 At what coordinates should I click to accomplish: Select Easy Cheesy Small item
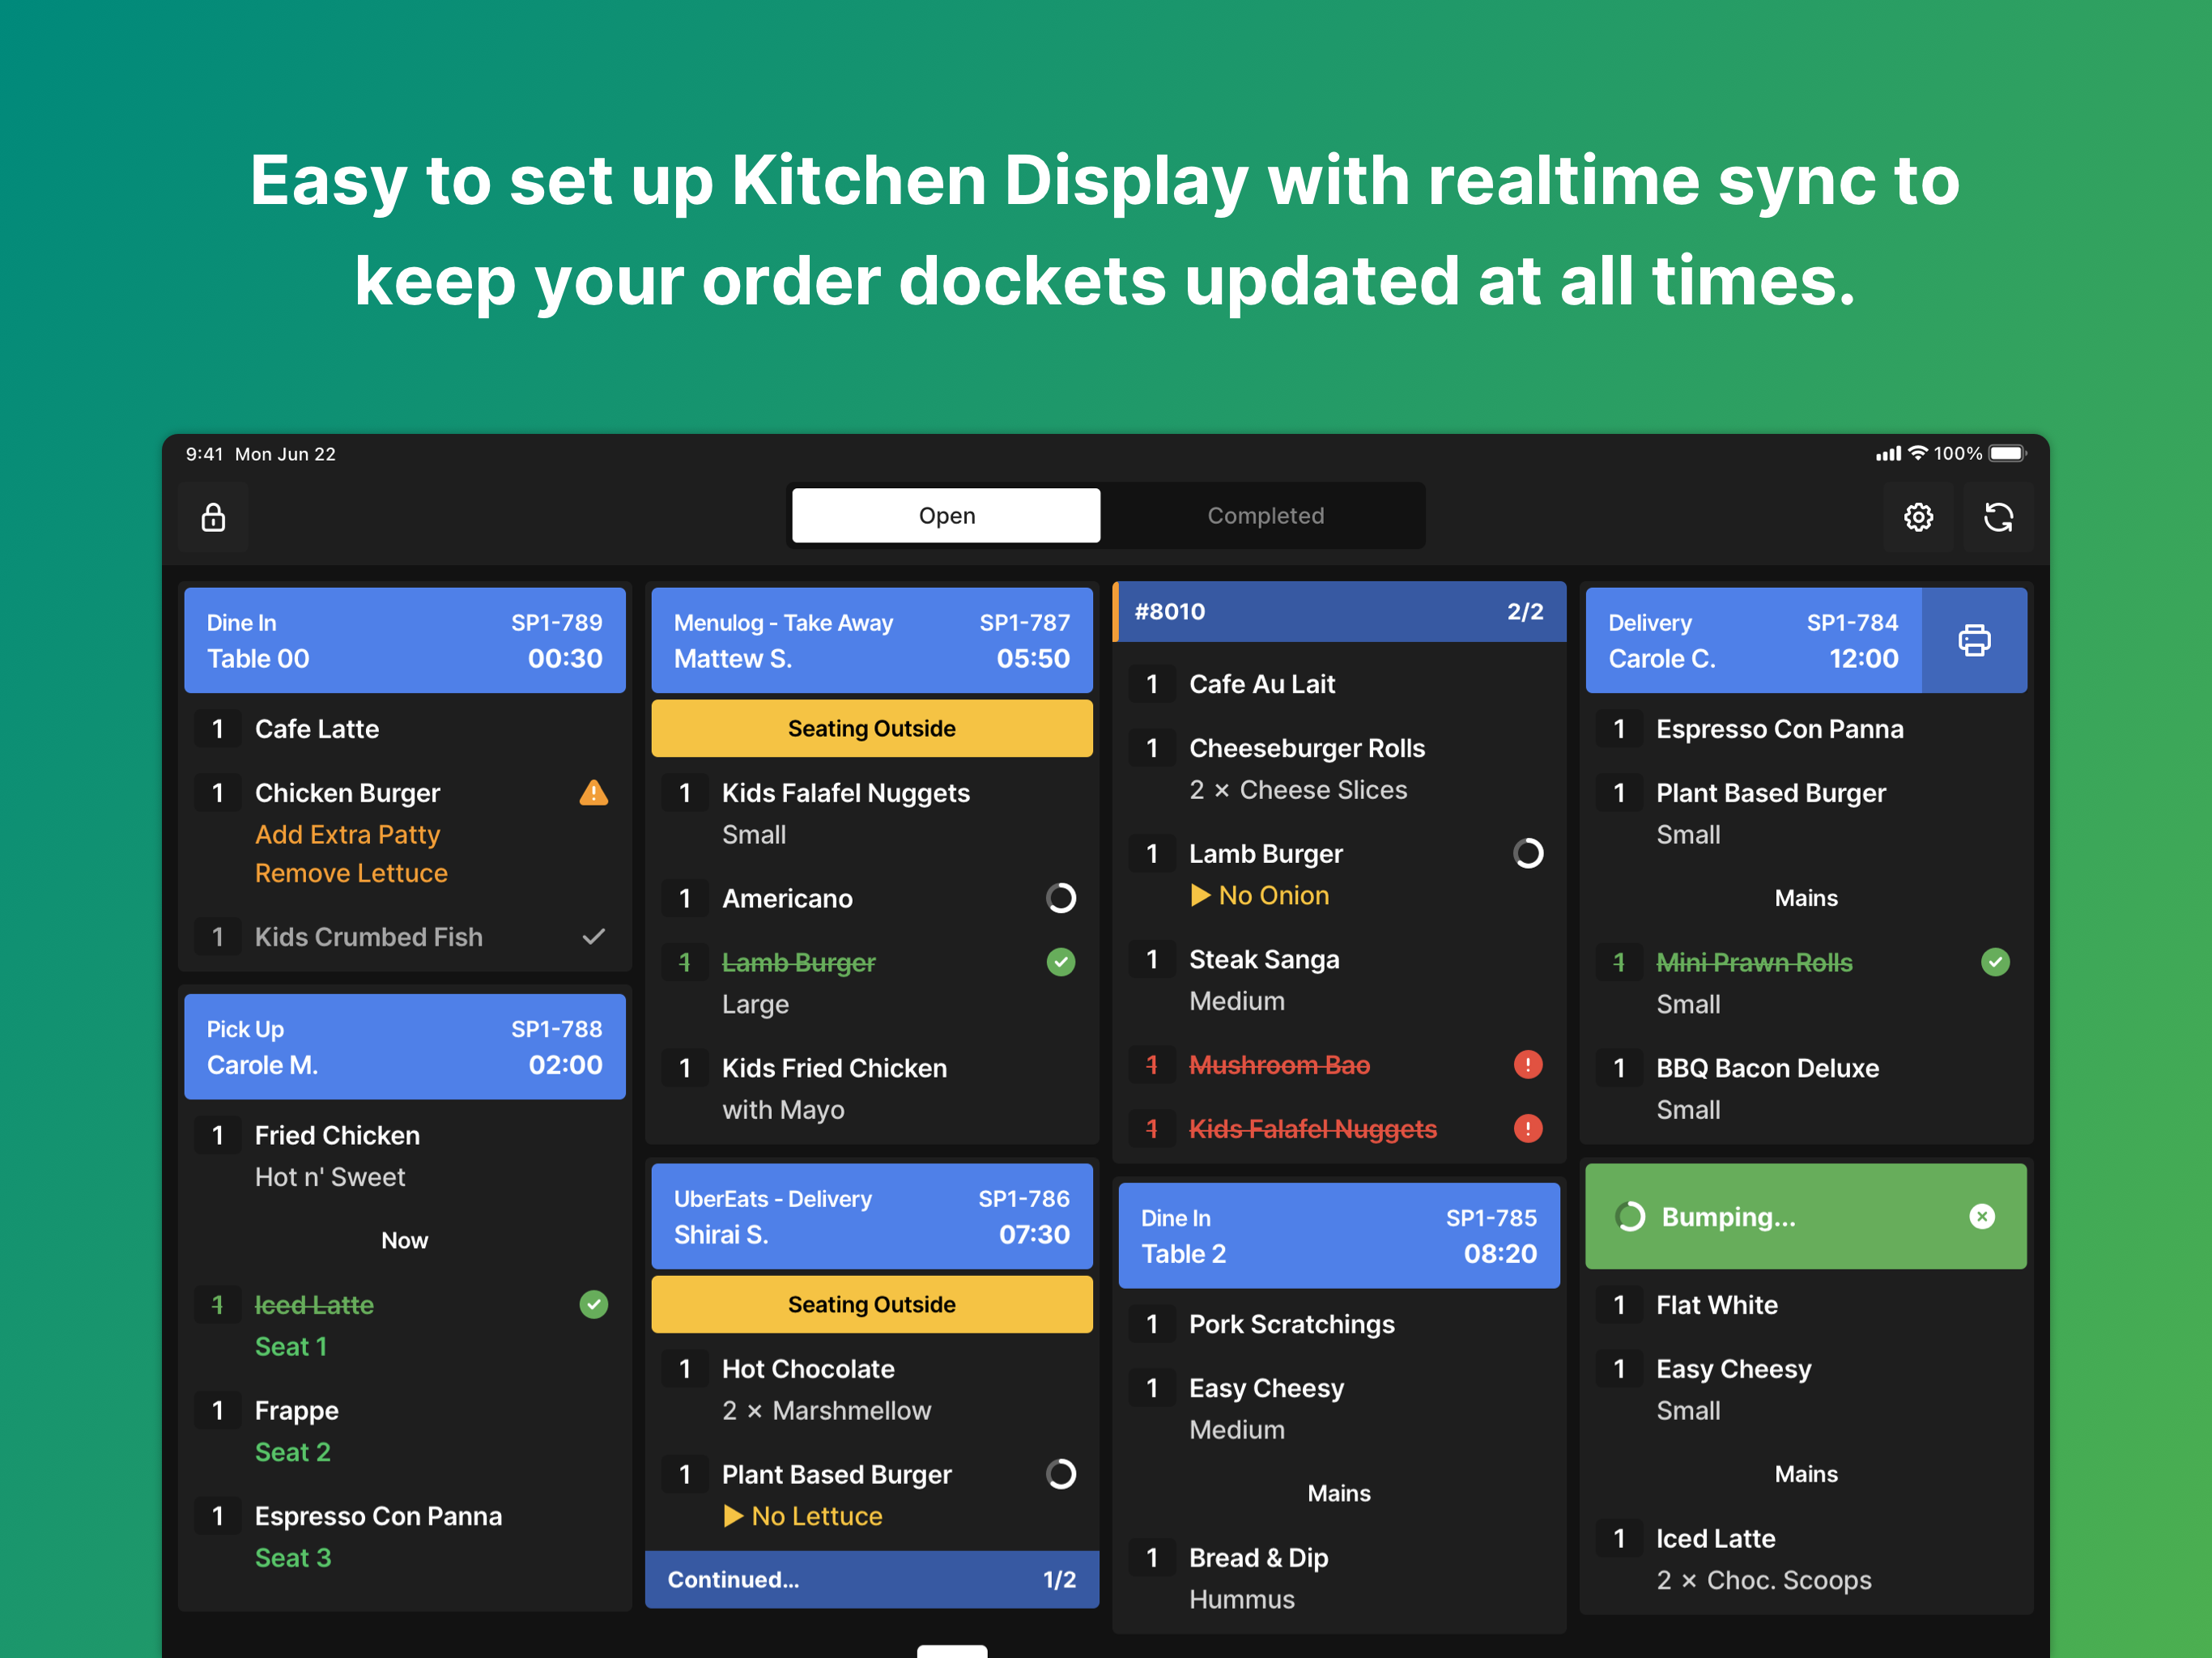coord(1806,1390)
